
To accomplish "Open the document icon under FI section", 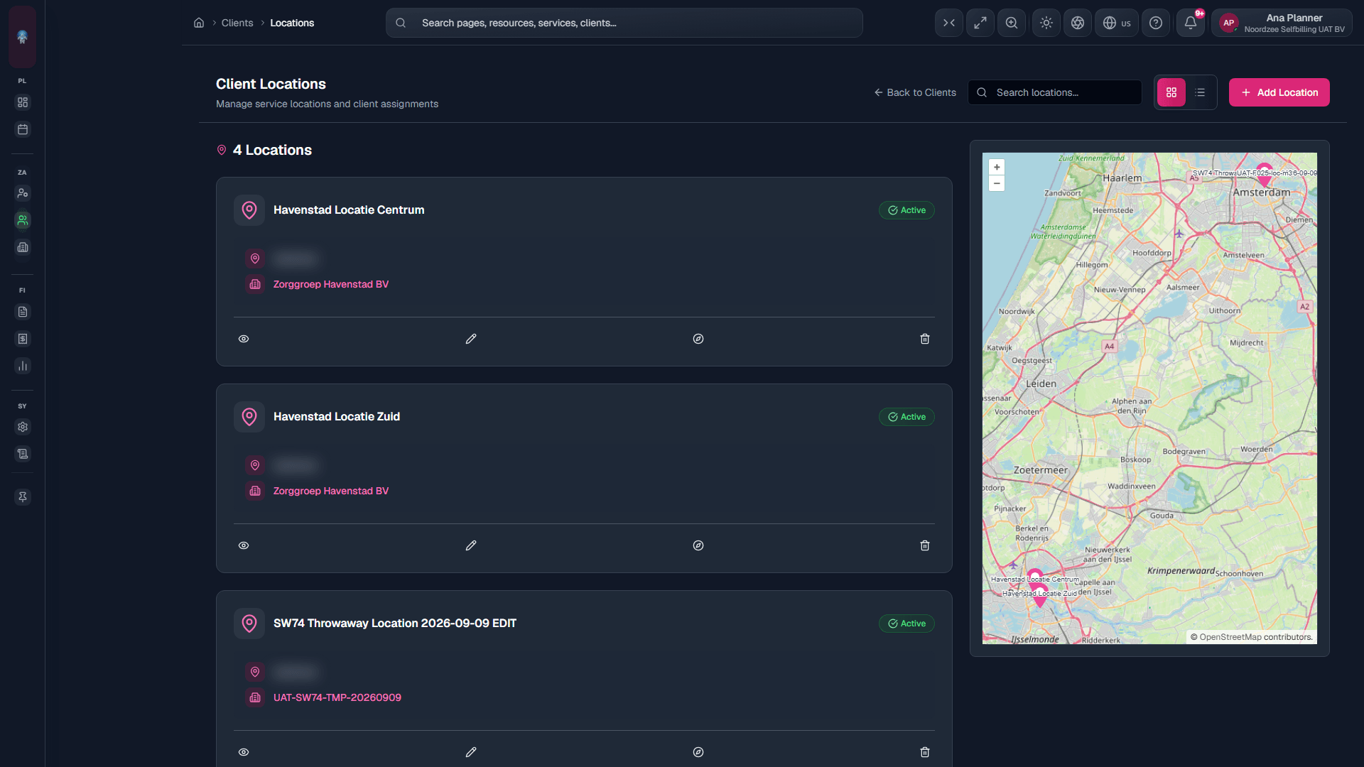I will pos(23,312).
